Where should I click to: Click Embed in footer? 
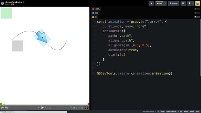186,111
